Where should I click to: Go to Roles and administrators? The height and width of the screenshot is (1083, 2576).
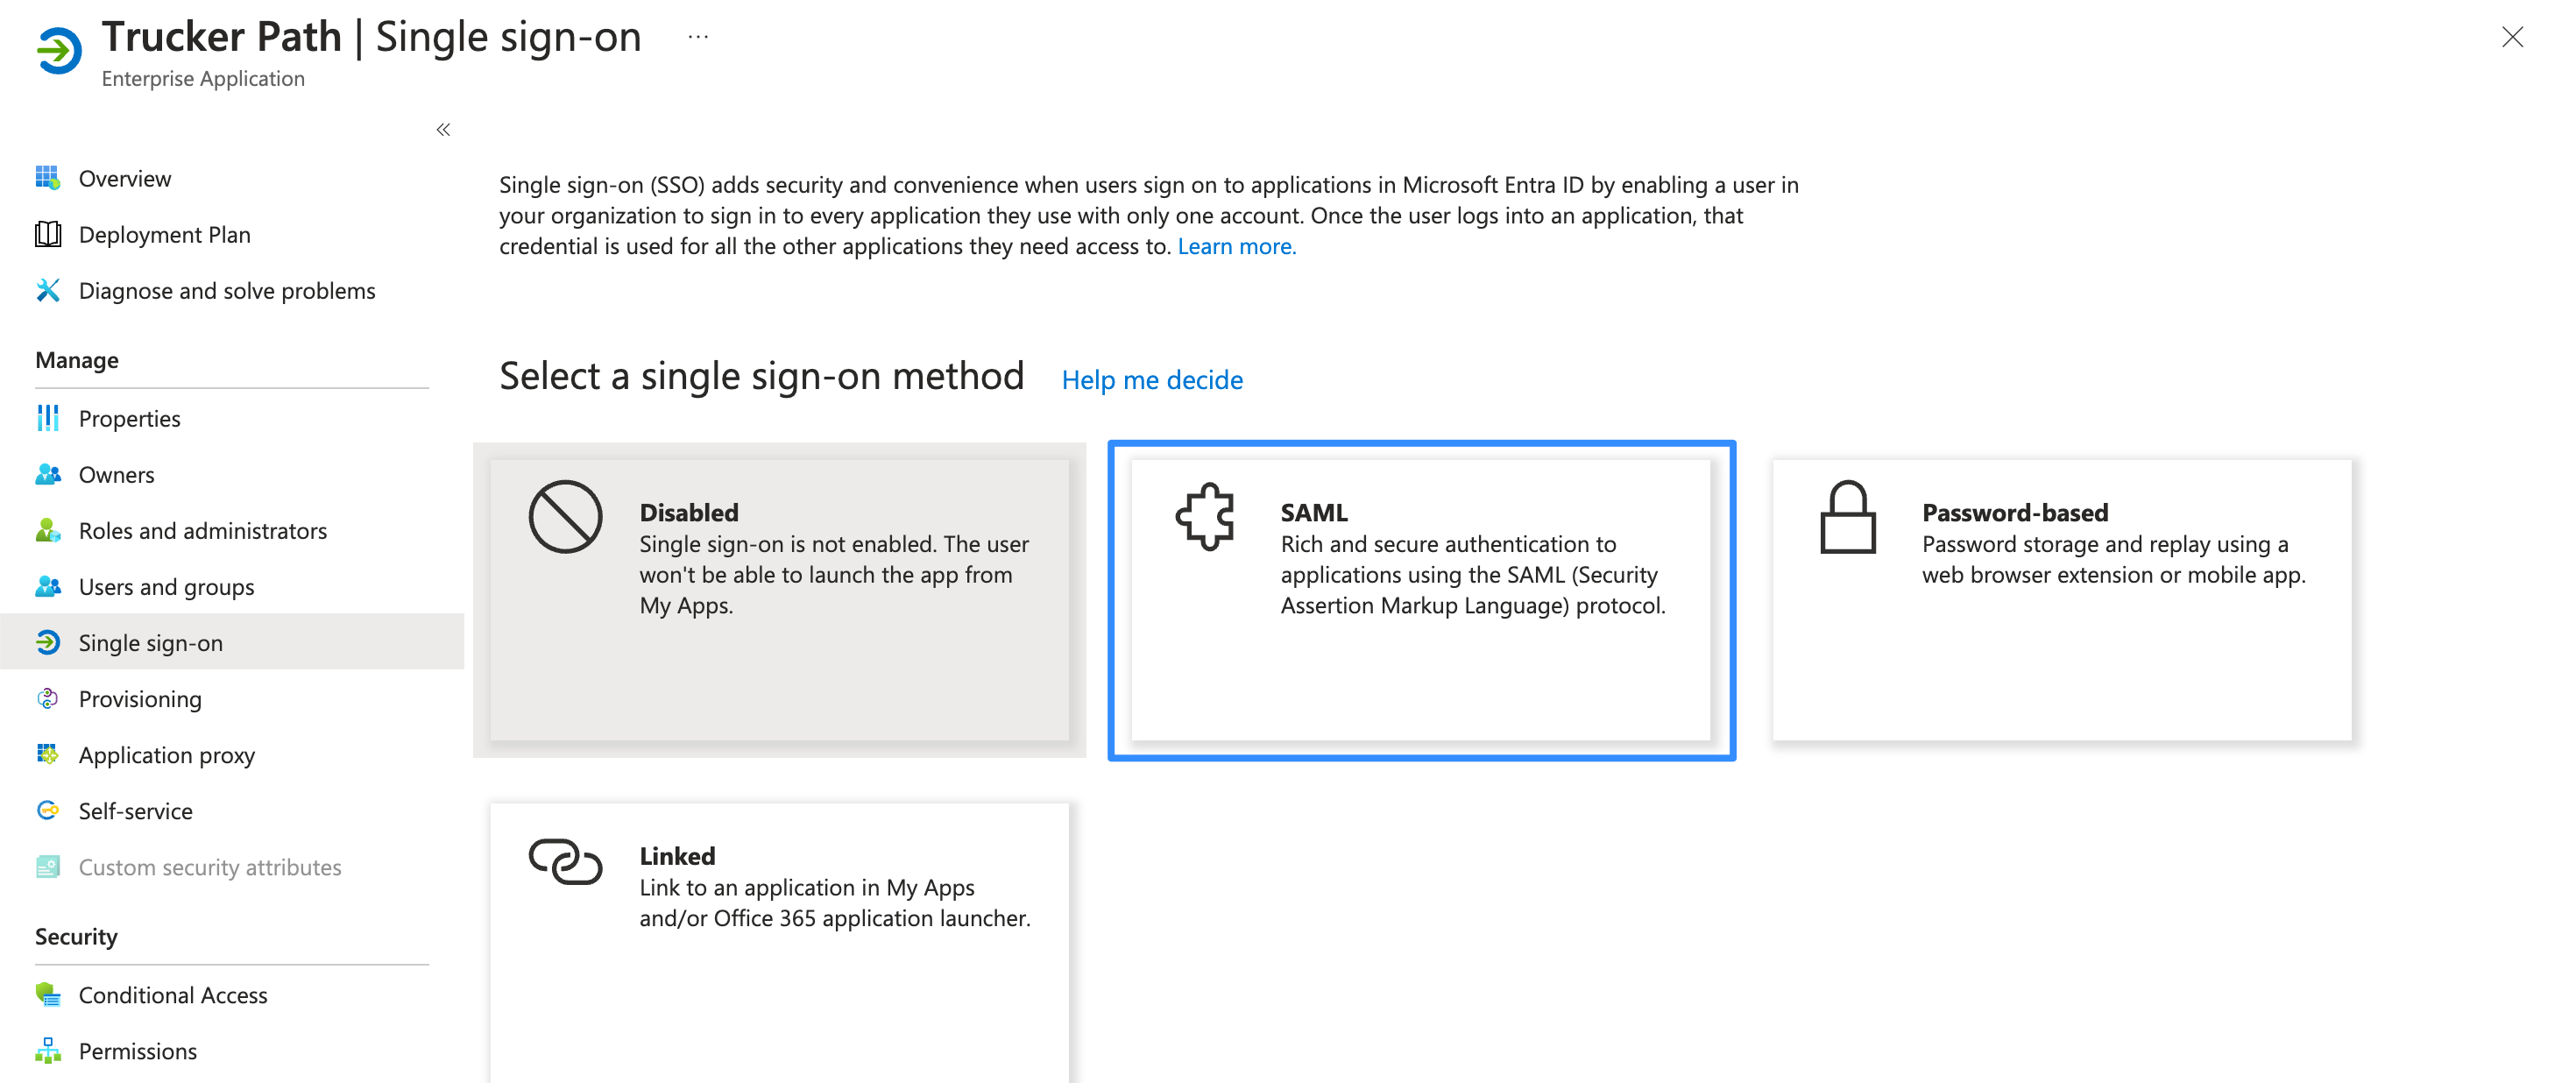pyautogui.click(x=202, y=531)
